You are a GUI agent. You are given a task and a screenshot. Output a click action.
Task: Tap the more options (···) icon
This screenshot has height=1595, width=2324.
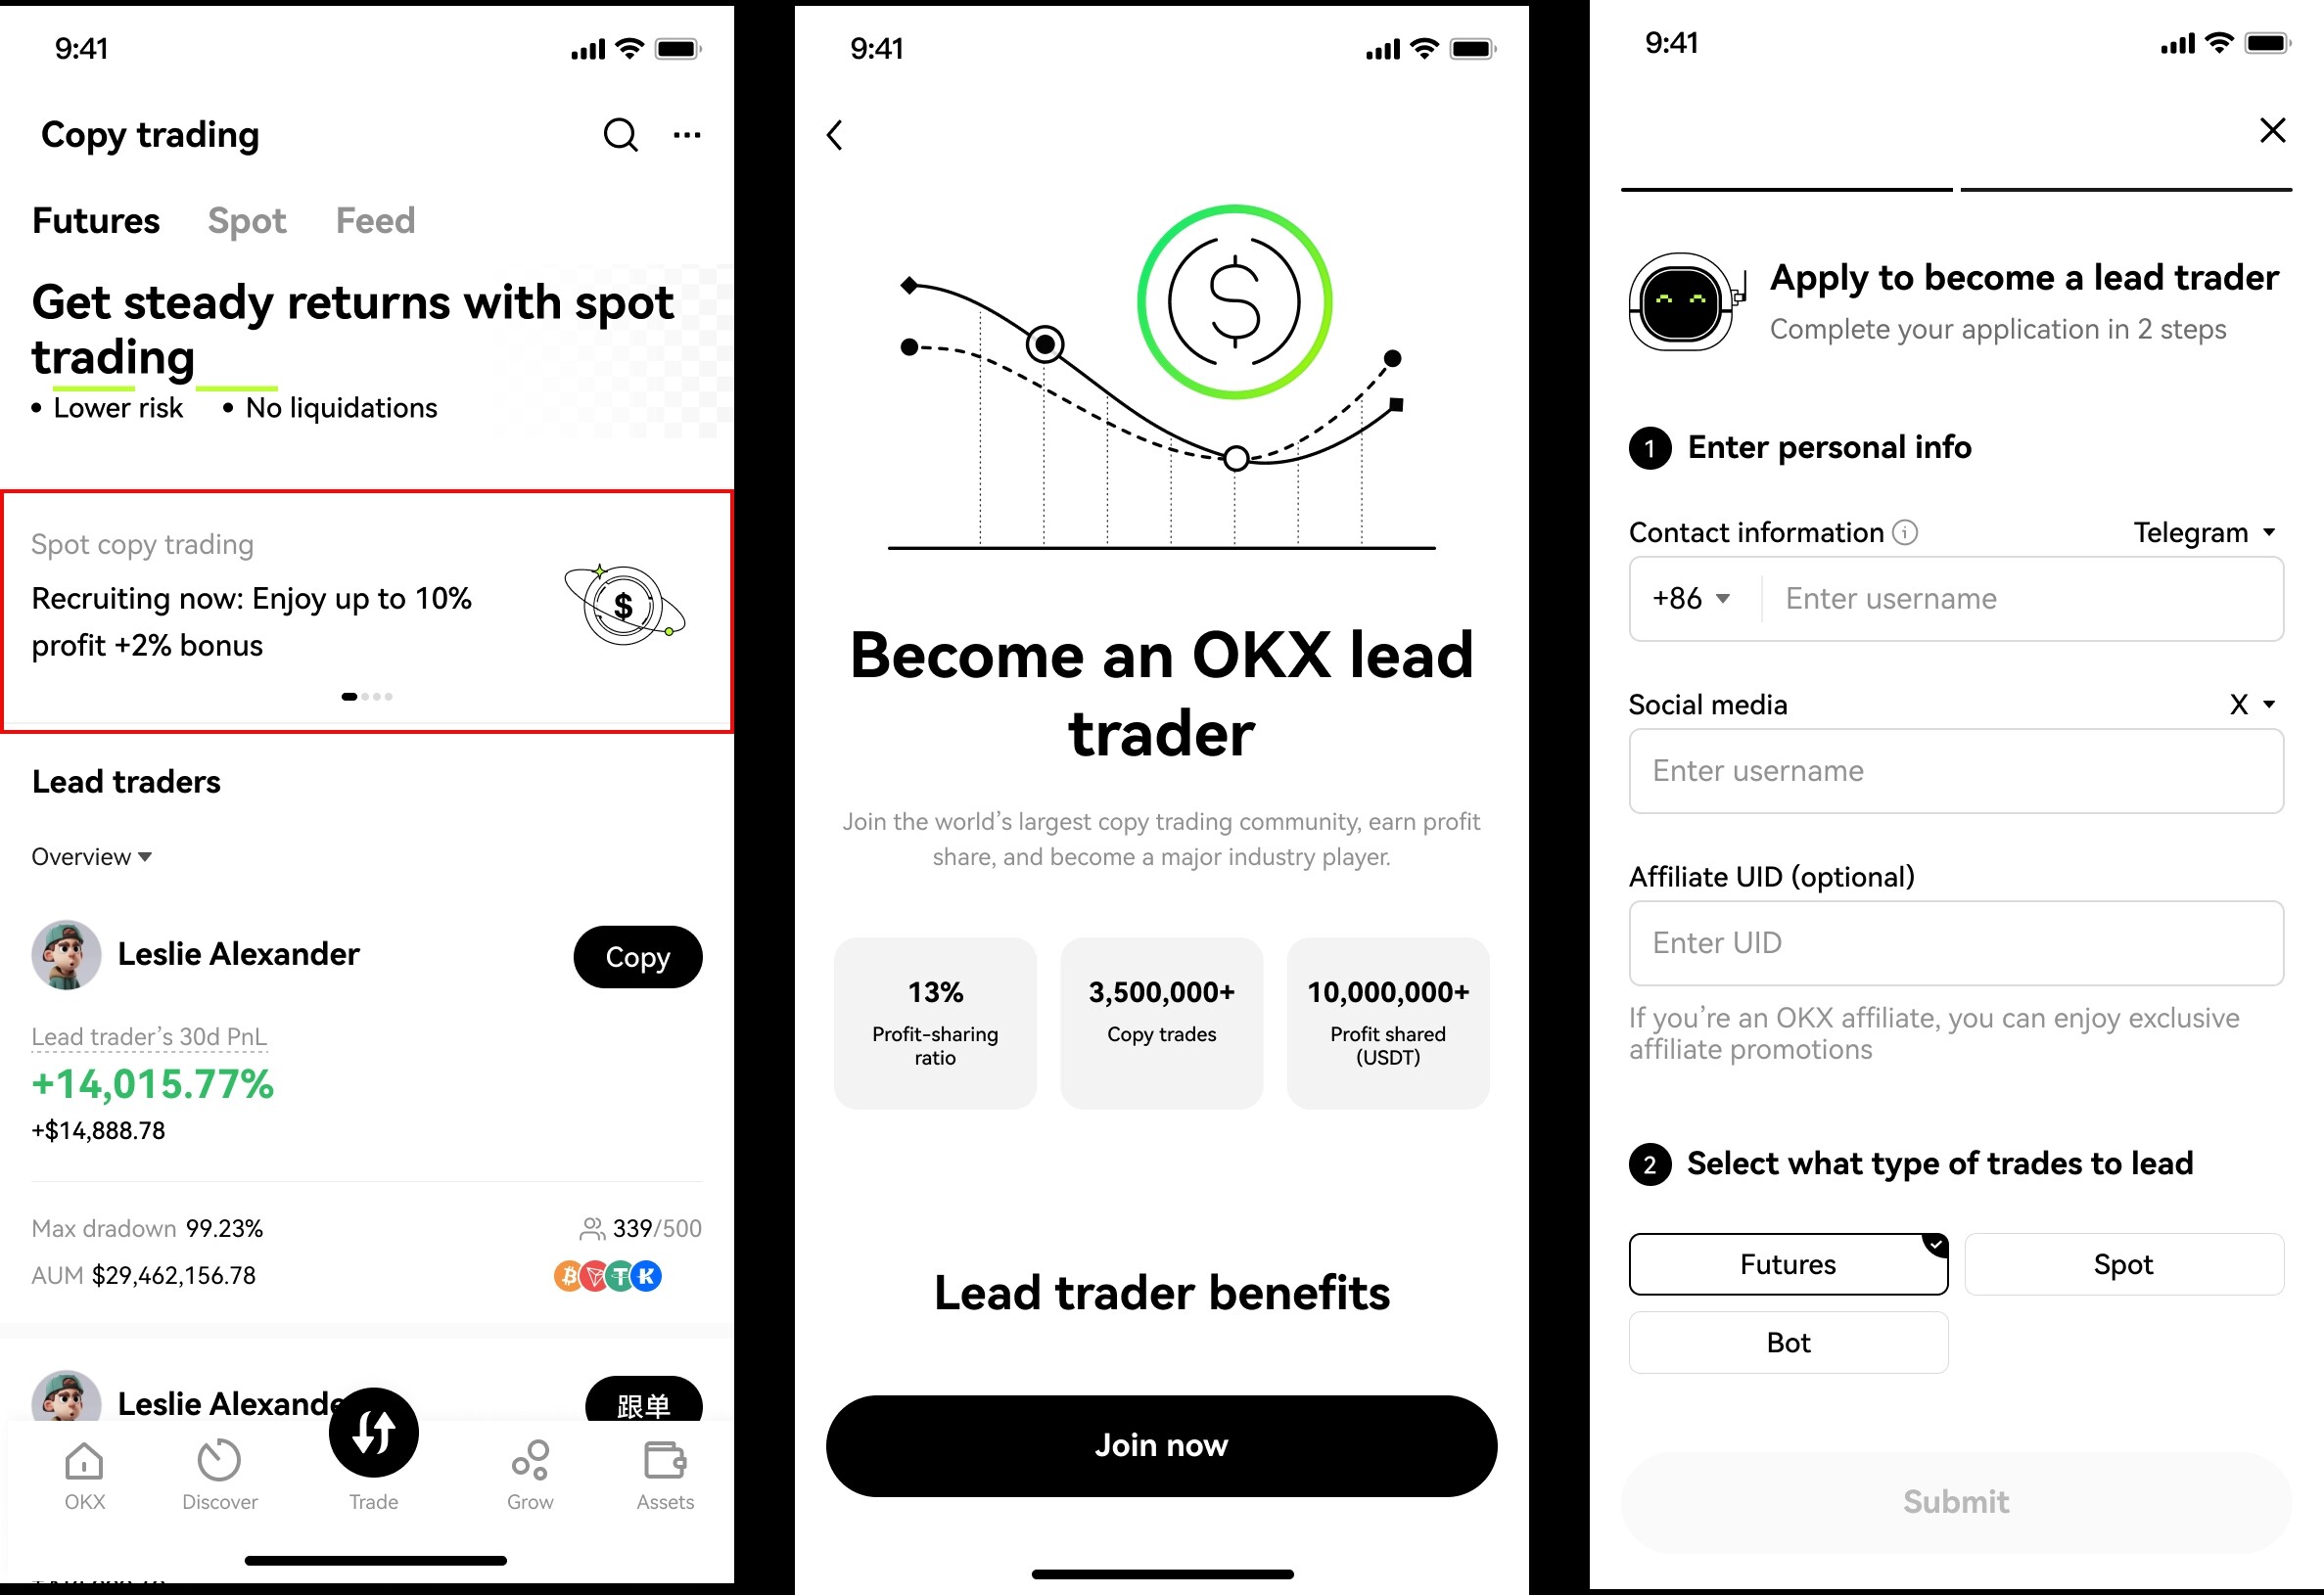[x=689, y=134]
